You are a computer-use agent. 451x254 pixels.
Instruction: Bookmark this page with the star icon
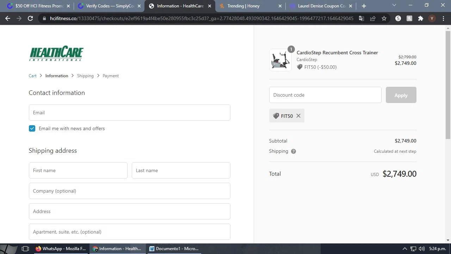384,18
